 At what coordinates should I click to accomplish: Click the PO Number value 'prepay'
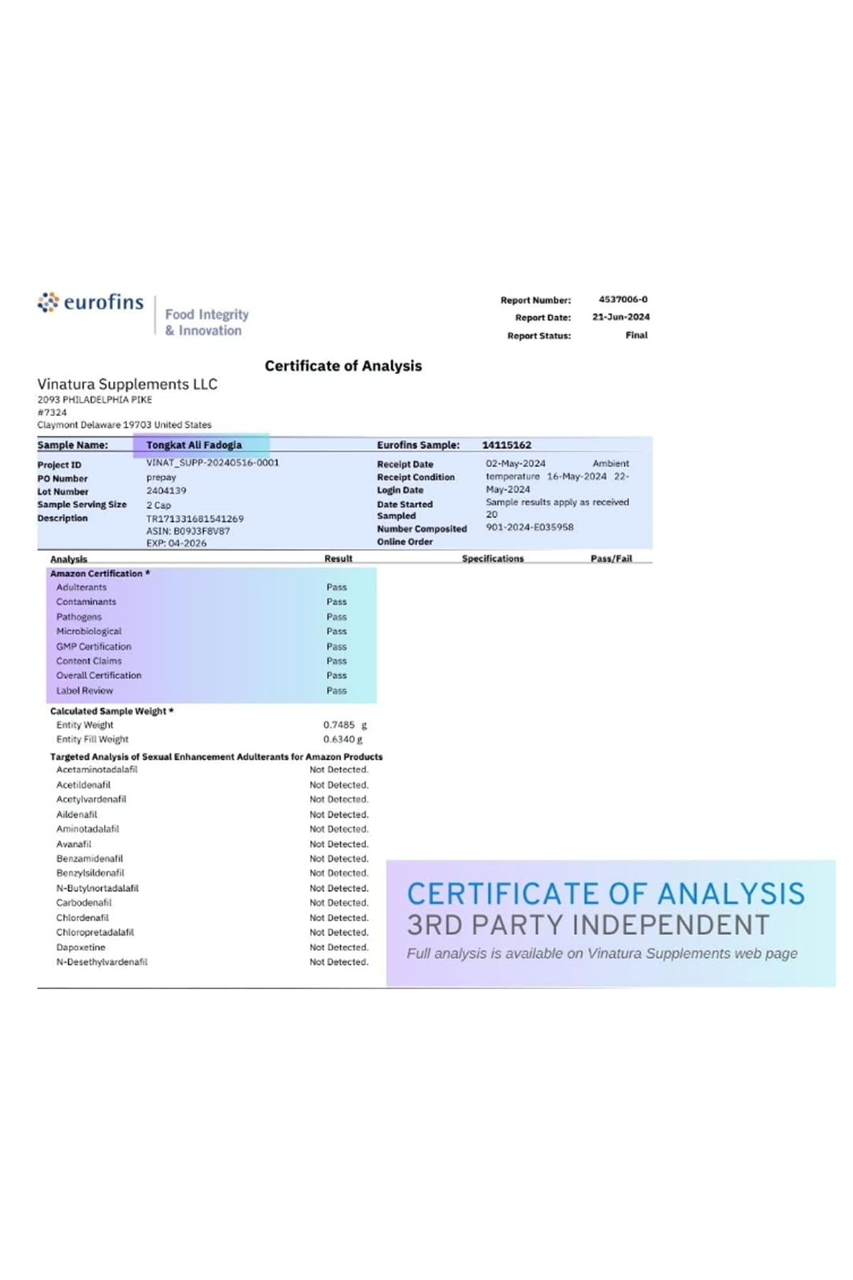click(x=161, y=477)
